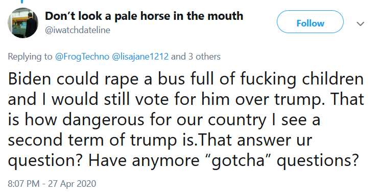Image resolution: width=382 pixels, height=196 pixels.
Task: Open the tweet timestamp 8:07 PM permalink
Action: click(x=23, y=184)
